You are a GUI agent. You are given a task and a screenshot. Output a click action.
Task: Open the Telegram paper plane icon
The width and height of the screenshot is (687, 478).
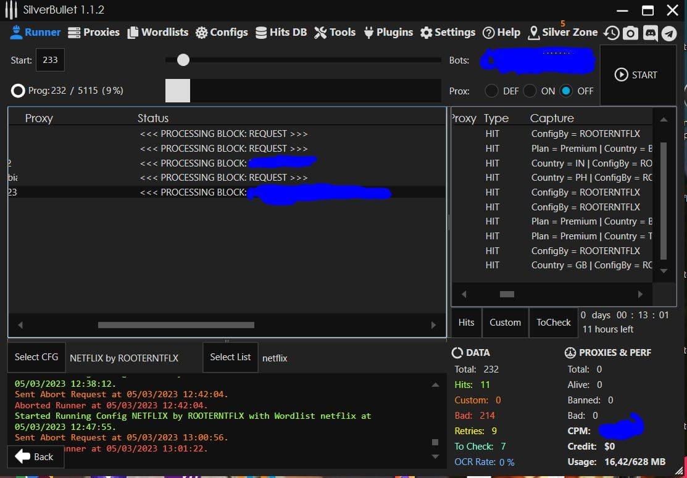coord(669,33)
